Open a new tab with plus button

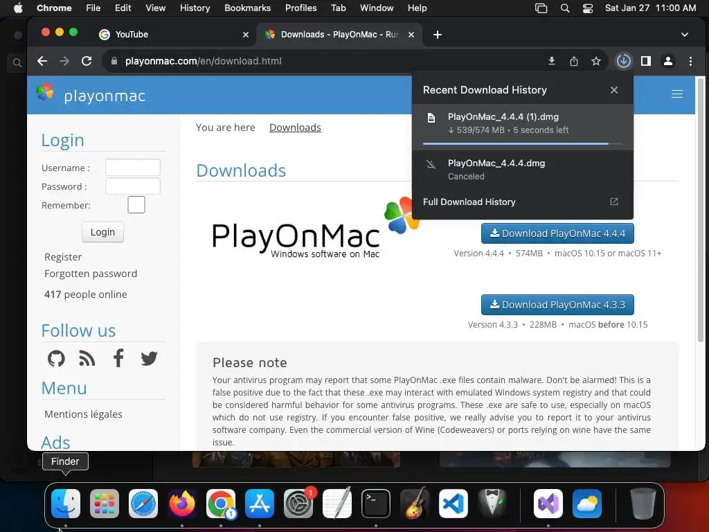[x=438, y=35]
